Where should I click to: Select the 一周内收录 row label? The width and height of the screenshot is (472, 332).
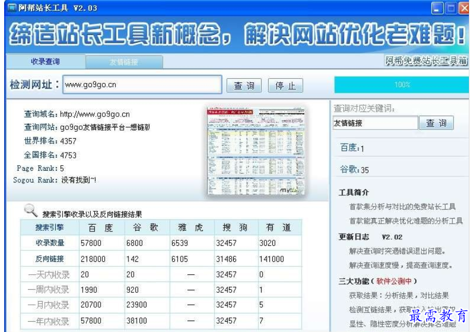coord(48,290)
